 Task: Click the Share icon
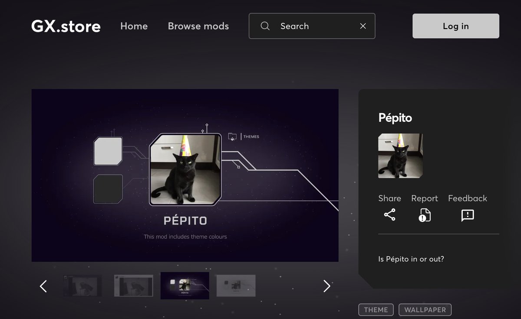coord(390,215)
